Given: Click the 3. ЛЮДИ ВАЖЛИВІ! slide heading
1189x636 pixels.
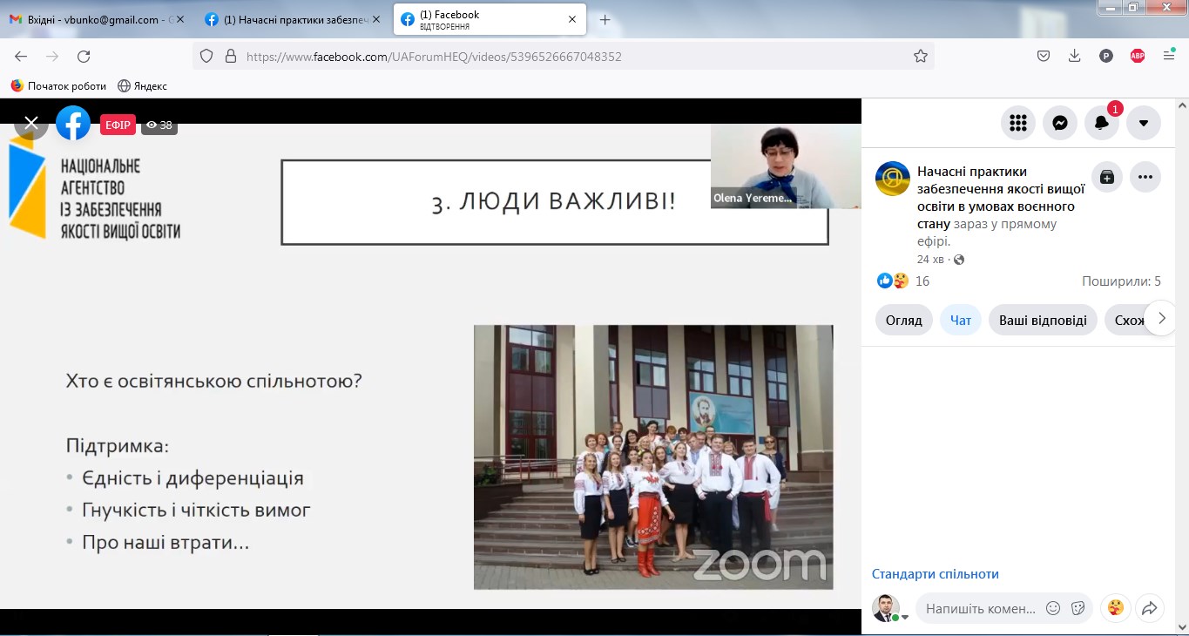Looking at the screenshot, I should (554, 201).
